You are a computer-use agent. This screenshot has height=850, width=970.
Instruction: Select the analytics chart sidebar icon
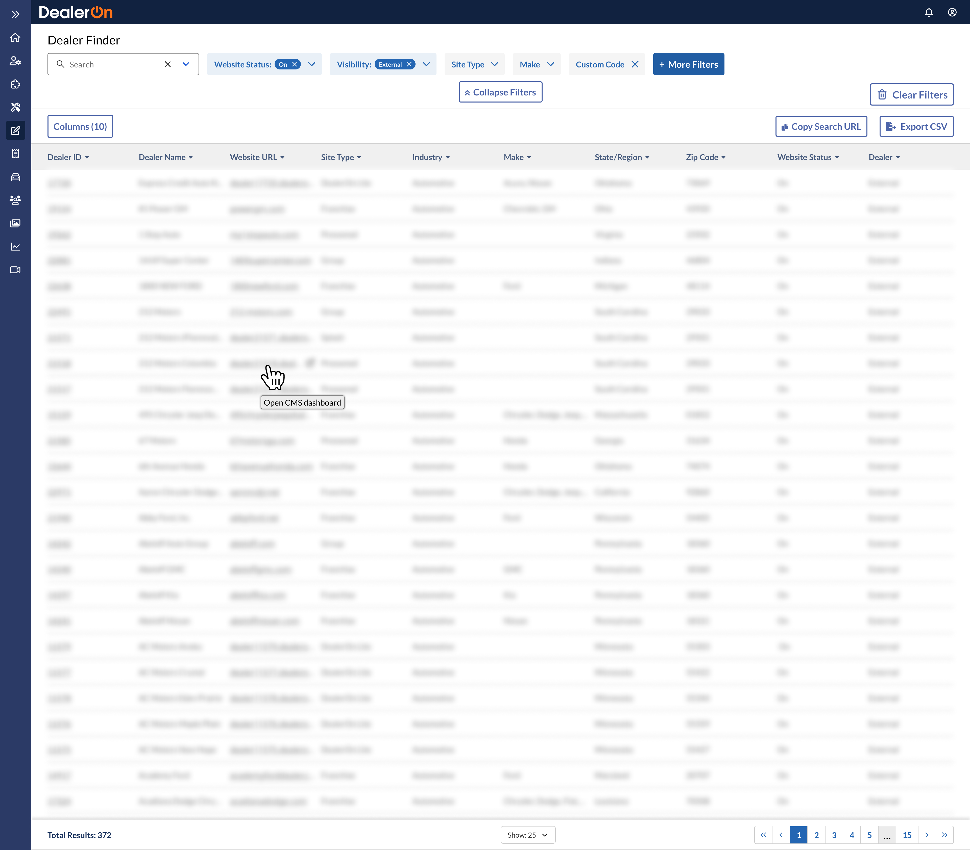[15, 247]
